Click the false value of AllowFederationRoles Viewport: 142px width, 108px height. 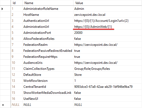pyautogui.click(x=107, y=39)
